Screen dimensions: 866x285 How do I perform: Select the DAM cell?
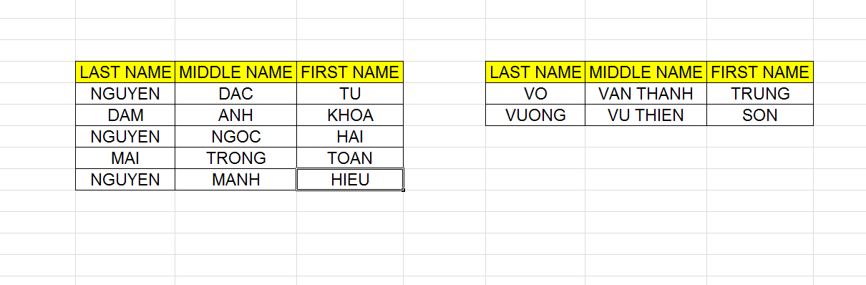(125, 115)
